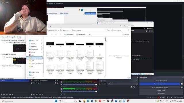Click Остановить запись button

click(x=160, y=84)
